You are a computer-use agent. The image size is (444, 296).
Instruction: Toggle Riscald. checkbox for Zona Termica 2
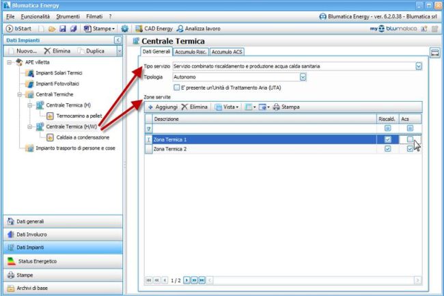pyautogui.click(x=388, y=149)
